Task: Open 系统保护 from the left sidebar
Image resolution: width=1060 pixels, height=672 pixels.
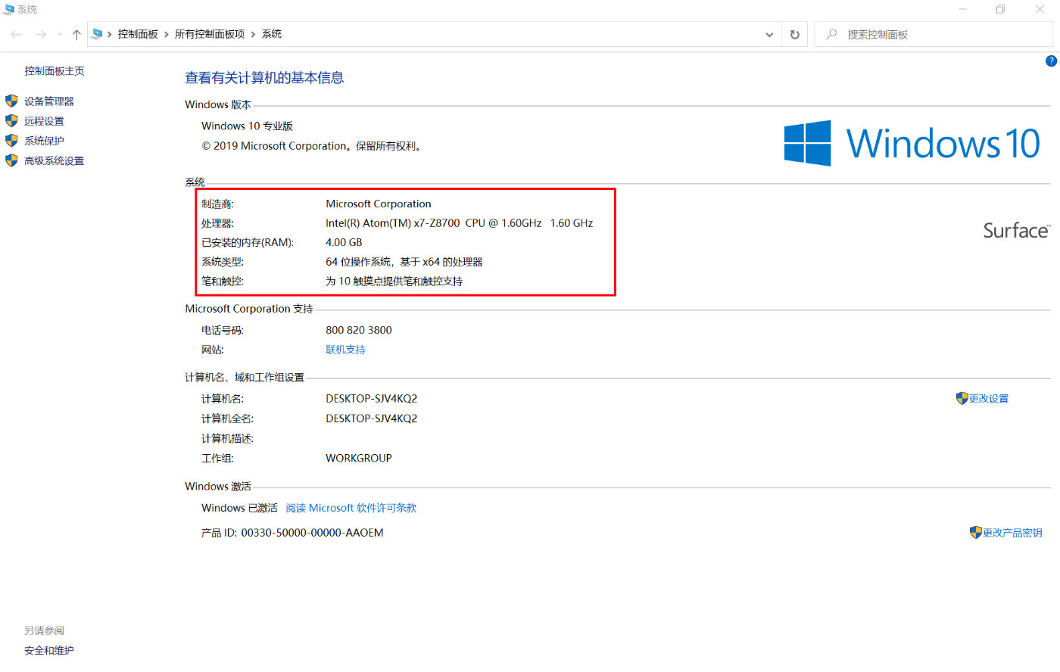Action: click(44, 141)
